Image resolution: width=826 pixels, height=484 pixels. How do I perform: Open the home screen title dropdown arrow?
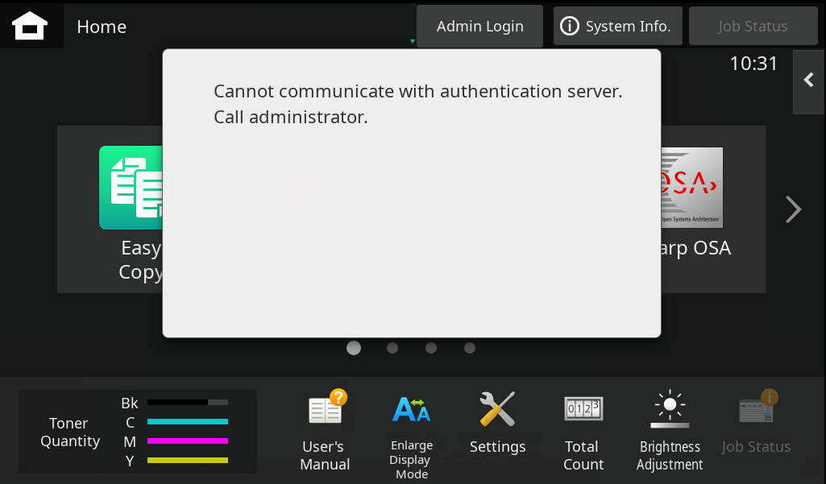[x=412, y=41]
